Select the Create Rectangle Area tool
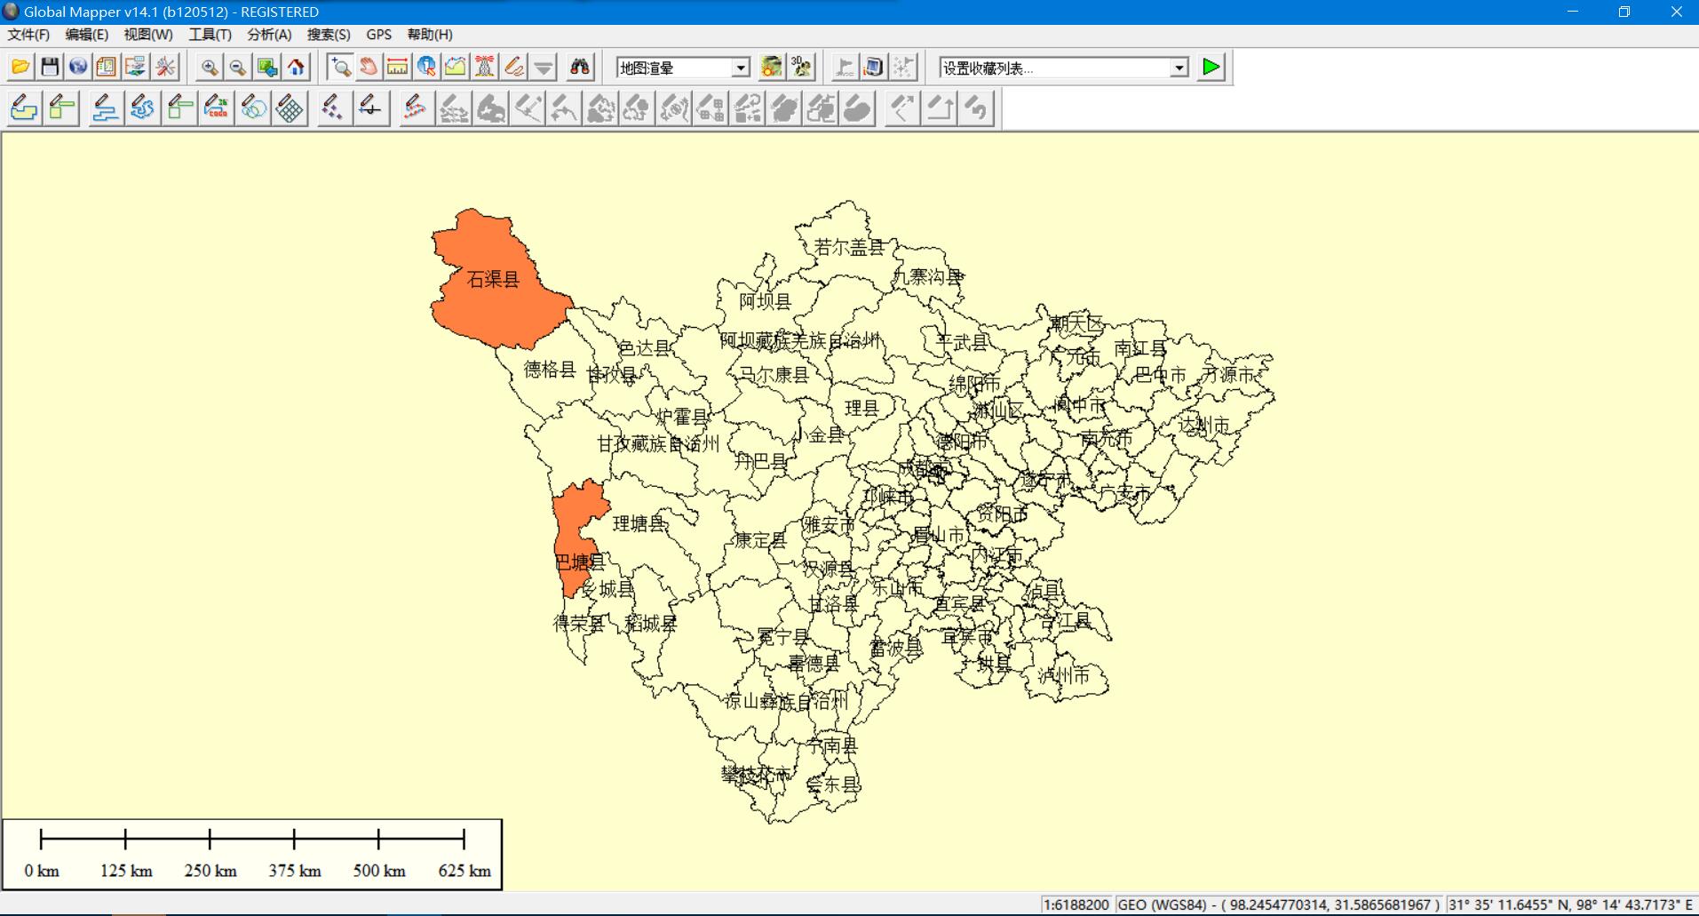1699x916 pixels. 62,108
